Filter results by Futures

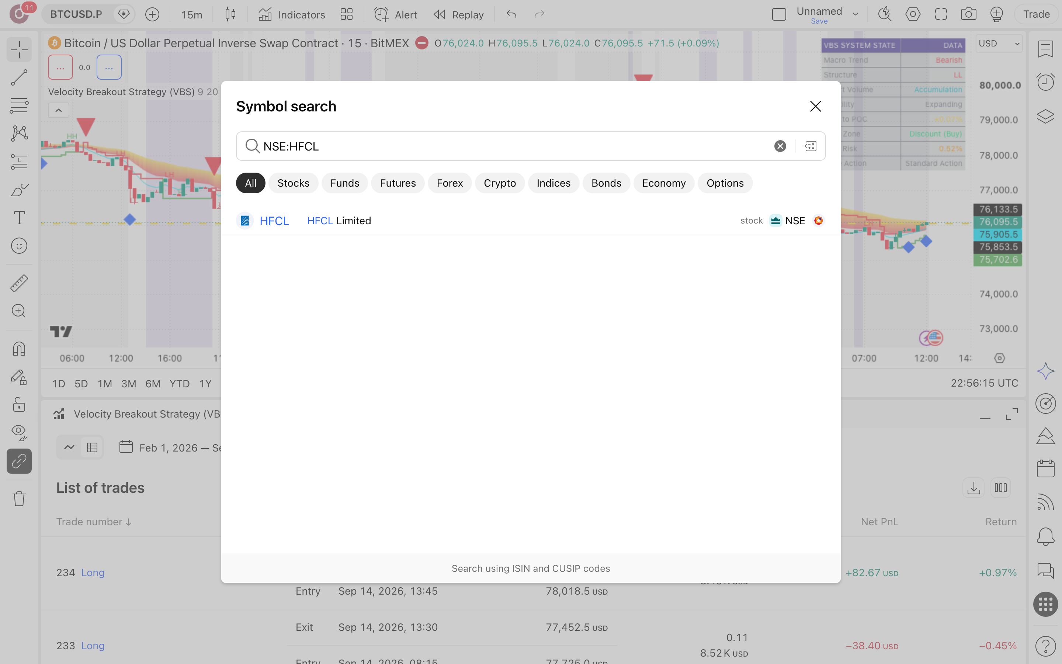tap(398, 183)
